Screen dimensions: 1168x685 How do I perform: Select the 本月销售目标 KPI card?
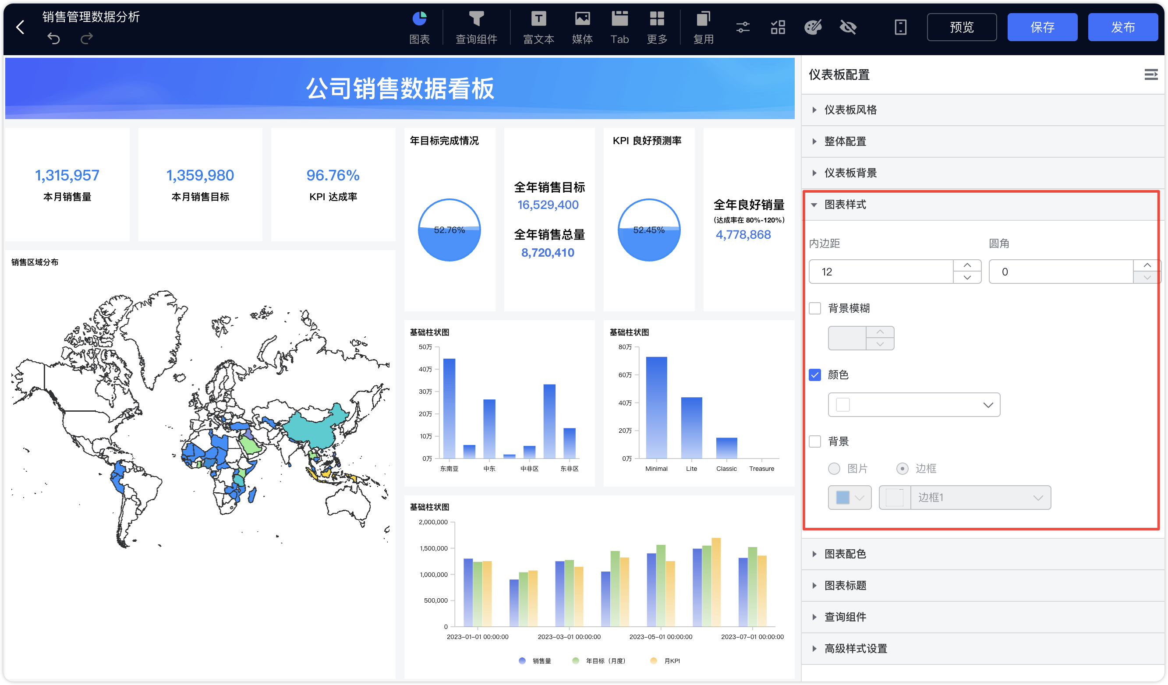(200, 185)
